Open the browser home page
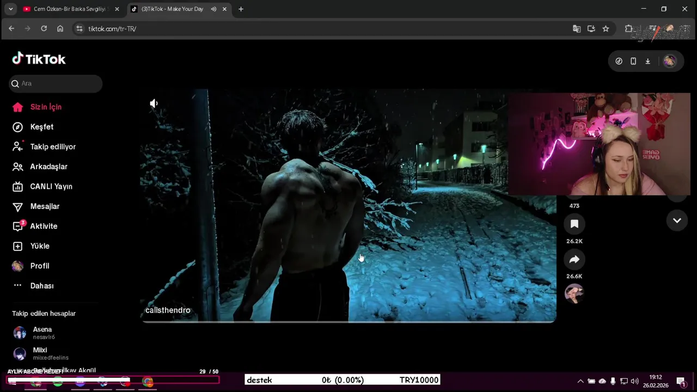This screenshot has width=697, height=392. coord(60,28)
